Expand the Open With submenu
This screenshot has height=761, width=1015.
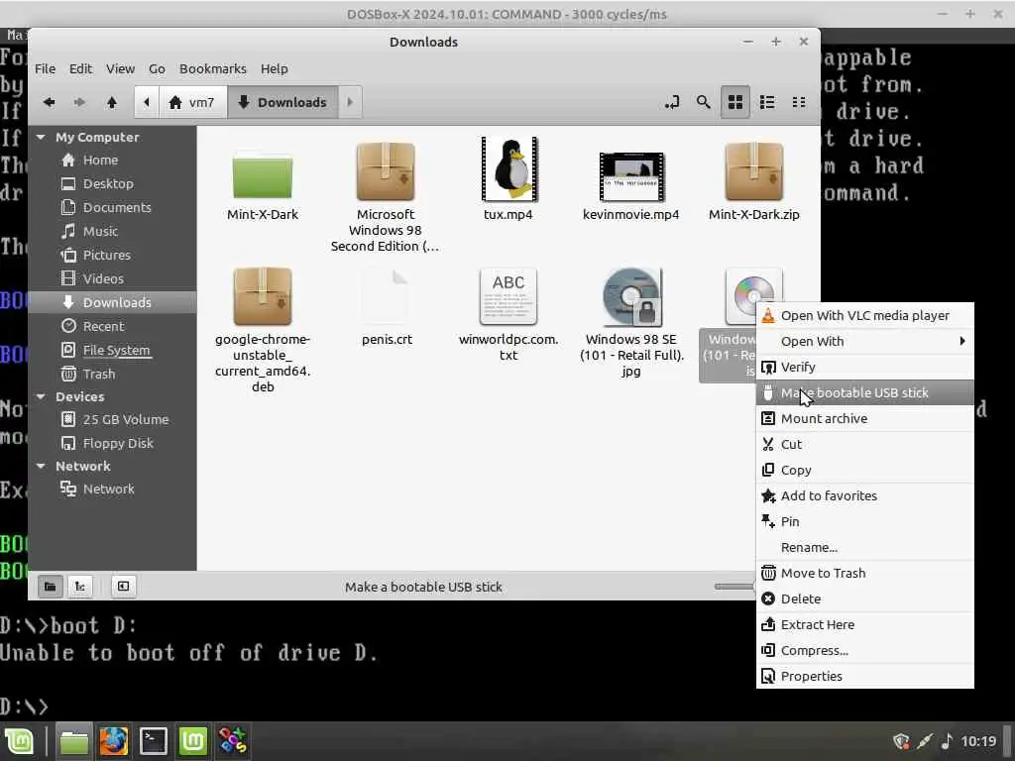click(x=864, y=341)
